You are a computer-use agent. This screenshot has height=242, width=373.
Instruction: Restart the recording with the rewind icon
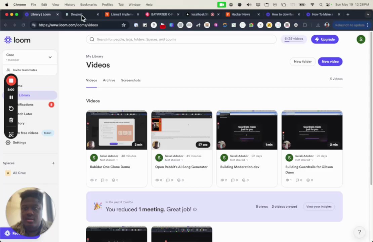(11, 109)
